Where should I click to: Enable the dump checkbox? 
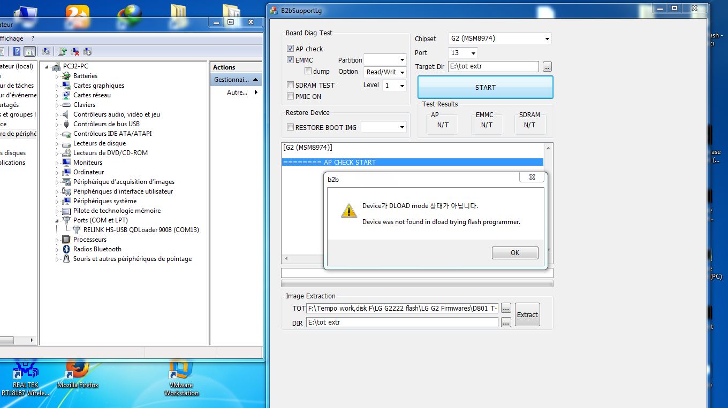pos(308,71)
